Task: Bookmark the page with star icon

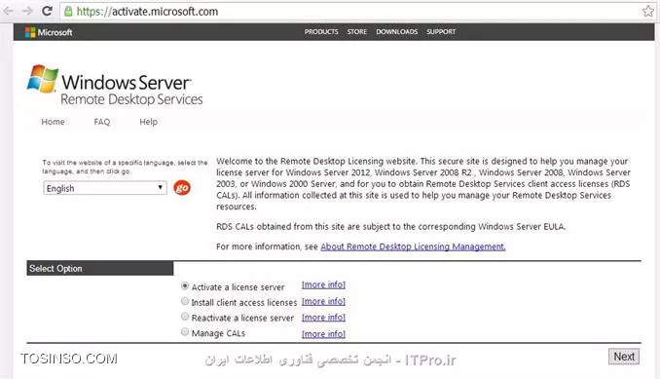Action: pos(647,12)
